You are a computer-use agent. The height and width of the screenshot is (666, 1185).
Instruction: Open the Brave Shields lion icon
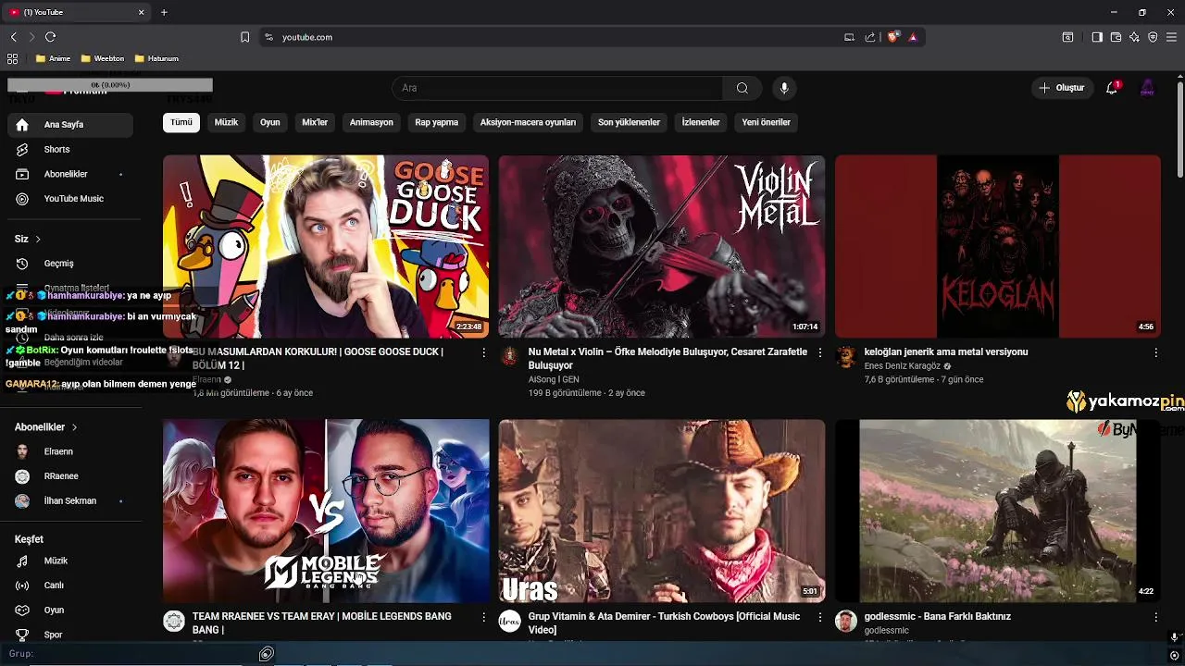click(x=892, y=37)
